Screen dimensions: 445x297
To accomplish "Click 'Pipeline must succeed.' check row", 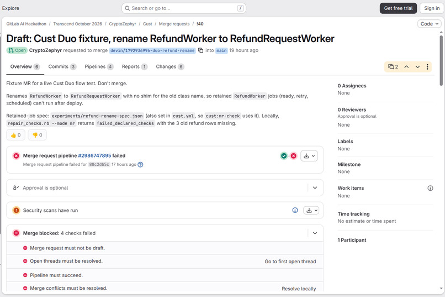I will point(165,275).
